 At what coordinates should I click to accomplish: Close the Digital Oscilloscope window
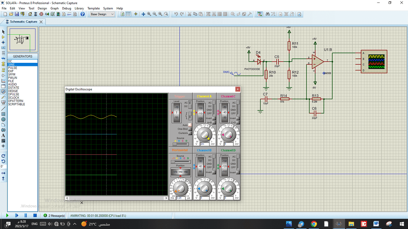click(x=237, y=89)
